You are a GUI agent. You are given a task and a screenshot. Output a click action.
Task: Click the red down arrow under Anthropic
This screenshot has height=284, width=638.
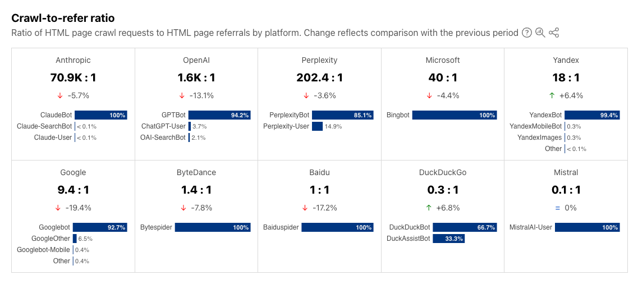coord(60,95)
